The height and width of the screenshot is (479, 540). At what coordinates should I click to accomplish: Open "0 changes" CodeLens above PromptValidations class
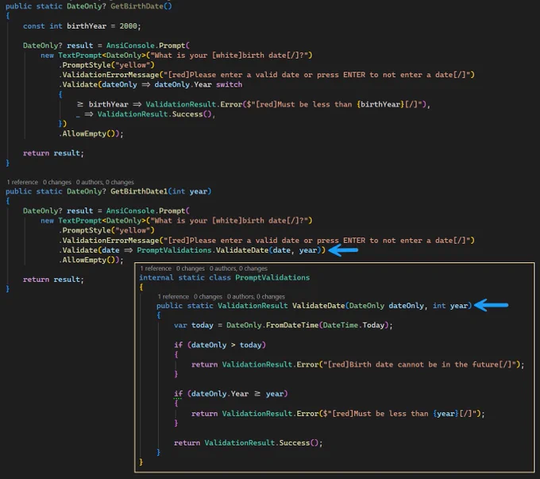pyautogui.click(x=191, y=268)
